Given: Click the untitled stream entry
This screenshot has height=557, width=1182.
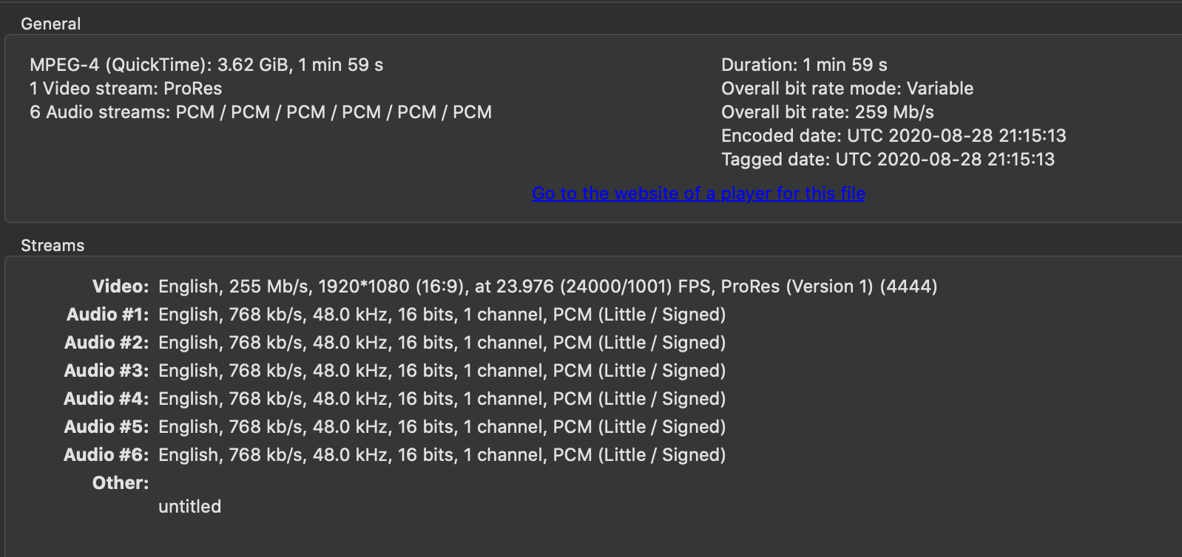Looking at the screenshot, I should [189, 506].
